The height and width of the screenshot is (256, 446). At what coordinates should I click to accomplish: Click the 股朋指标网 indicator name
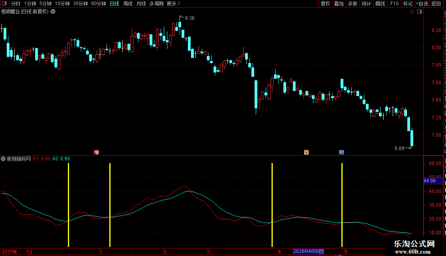pyautogui.click(x=19, y=159)
